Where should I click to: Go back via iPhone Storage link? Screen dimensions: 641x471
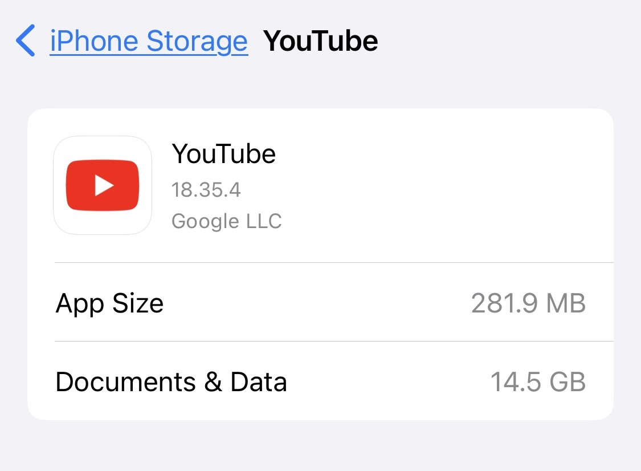[149, 41]
